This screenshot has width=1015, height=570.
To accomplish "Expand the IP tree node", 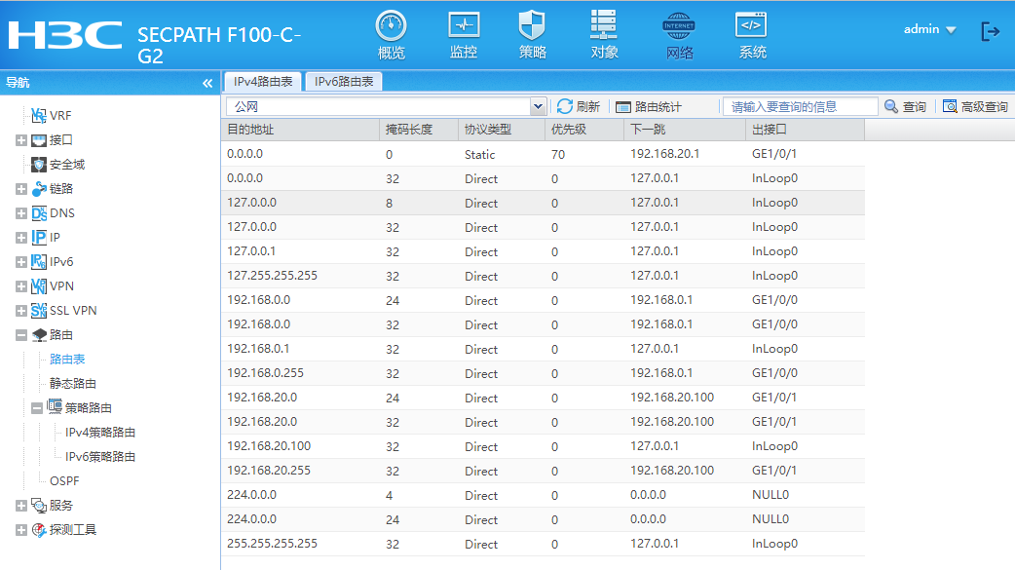I will tap(21, 238).
